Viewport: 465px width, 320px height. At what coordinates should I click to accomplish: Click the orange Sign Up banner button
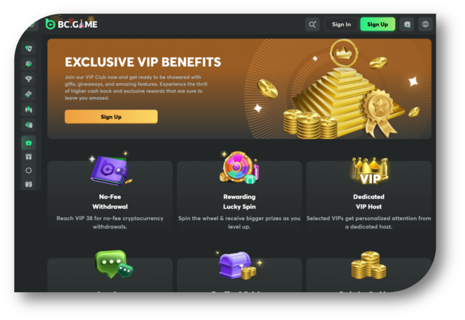(111, 117)
